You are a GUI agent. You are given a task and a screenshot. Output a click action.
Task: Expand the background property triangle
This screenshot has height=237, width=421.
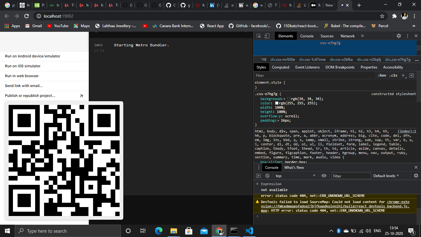285,99
